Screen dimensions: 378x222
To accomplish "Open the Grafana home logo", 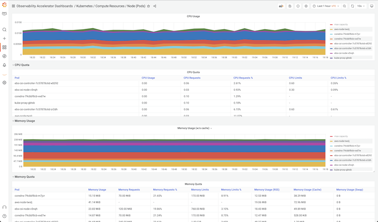I will 4,5.
